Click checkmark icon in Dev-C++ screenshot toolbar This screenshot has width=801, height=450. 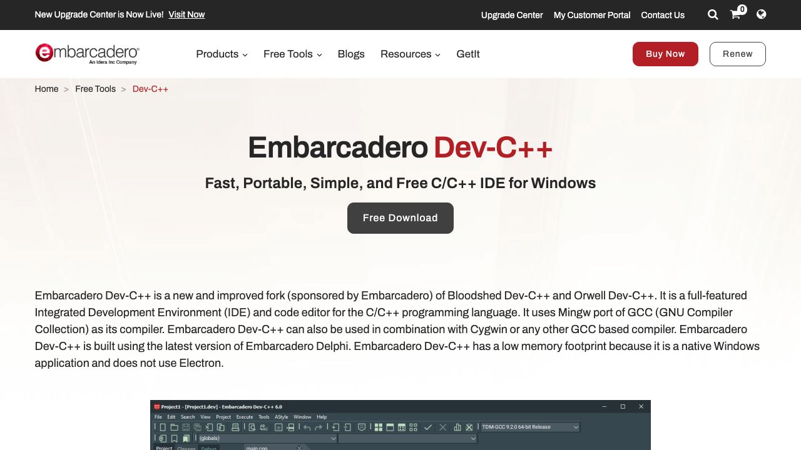point(427,427)
